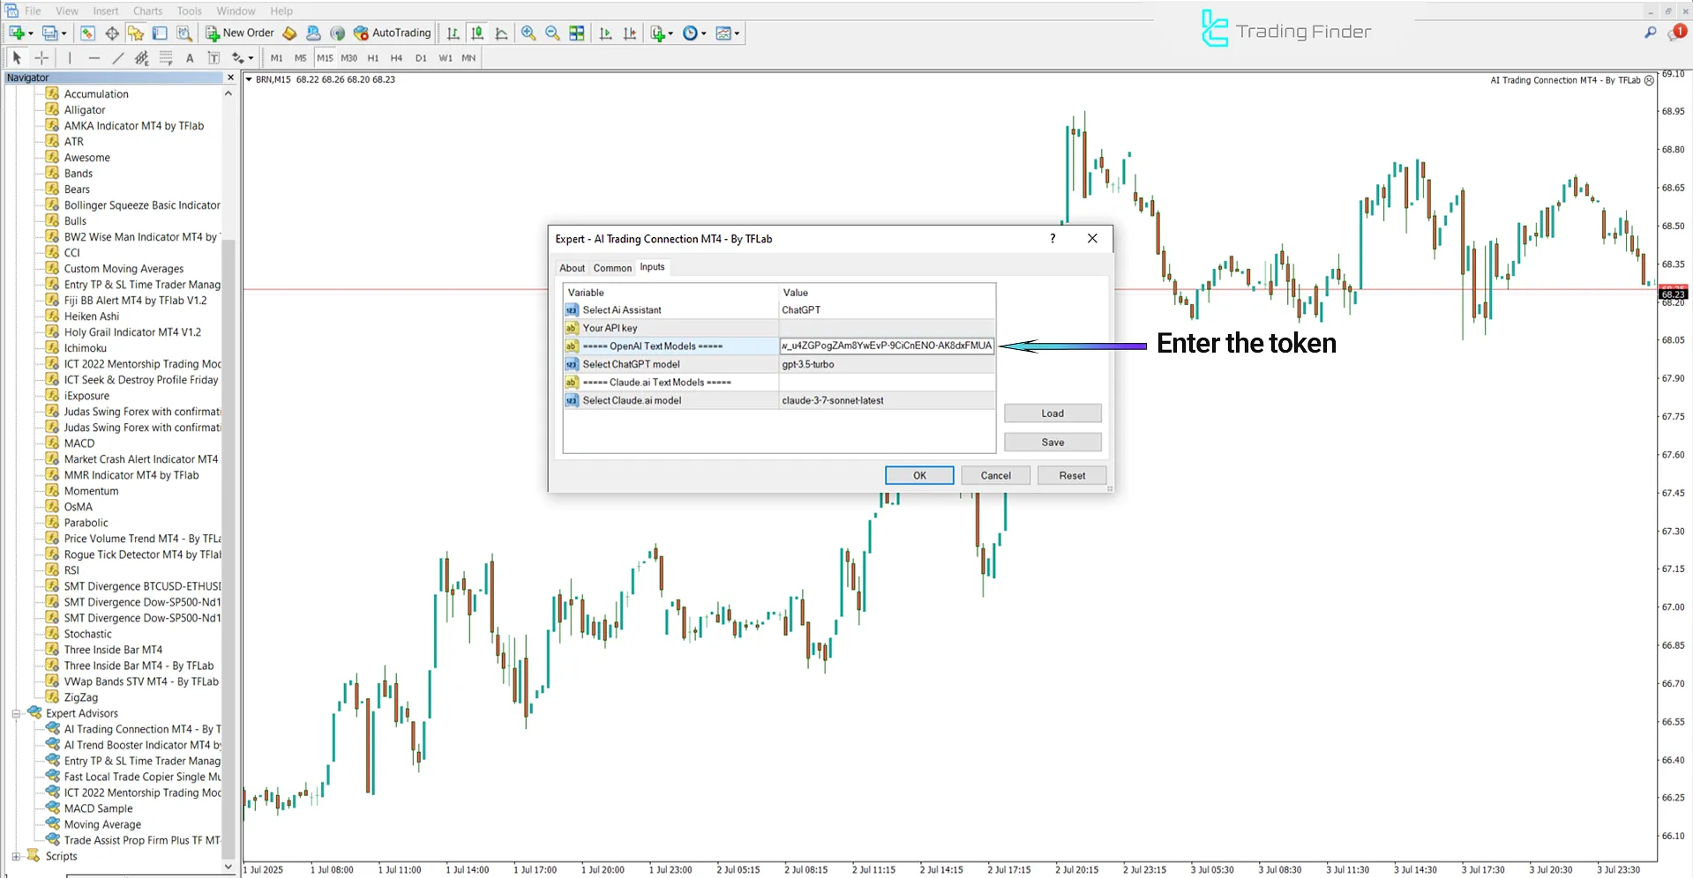
Task: Open the New Order window
Action: point(239,33)
